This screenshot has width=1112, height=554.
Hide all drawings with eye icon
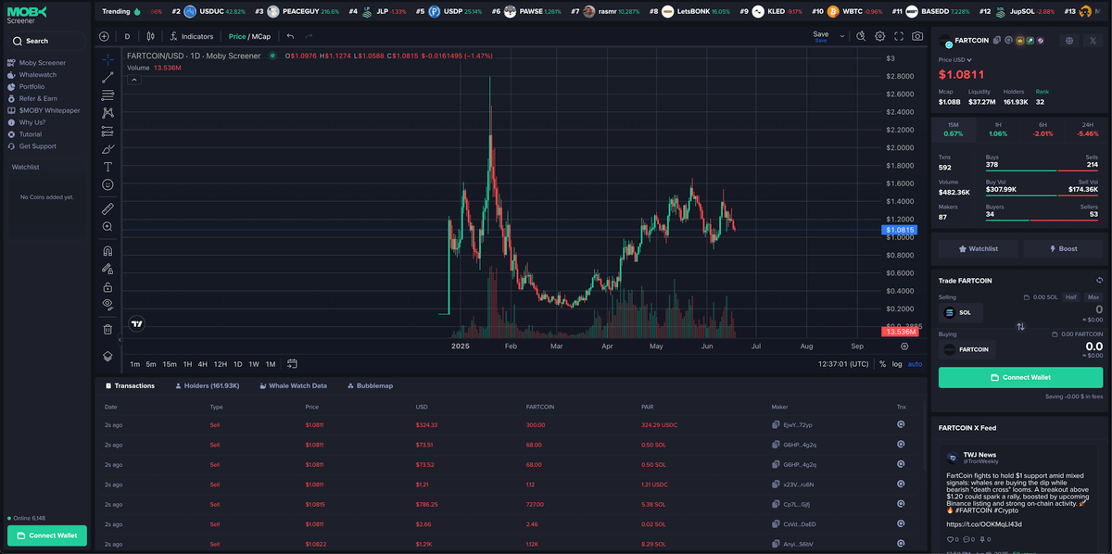[x=107, y=305]
